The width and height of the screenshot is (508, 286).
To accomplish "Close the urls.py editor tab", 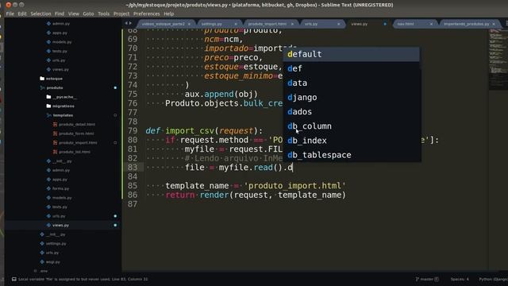I will (x=339, y=24).
